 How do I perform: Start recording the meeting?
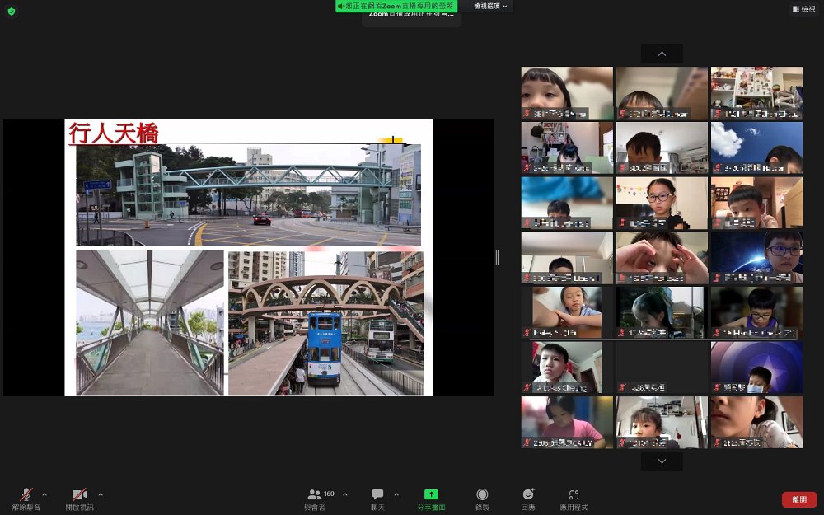tap(482, 495)
